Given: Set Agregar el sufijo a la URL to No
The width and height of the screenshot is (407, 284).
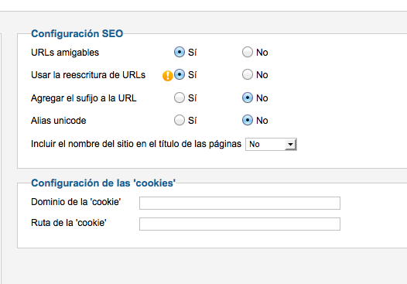Looking at the screenshot, I should pos(248,98).
